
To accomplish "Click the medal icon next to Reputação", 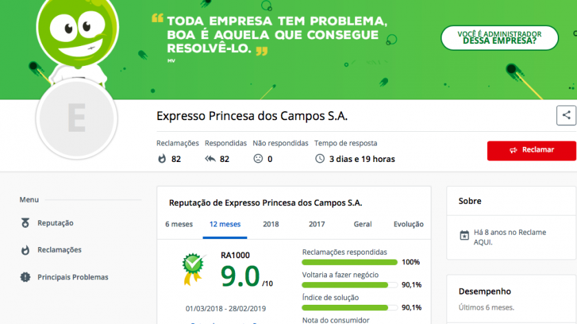I will pos(25,223).
